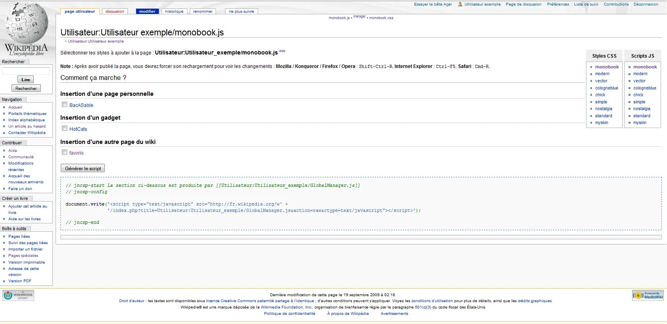Open Liste de suivi link
This screenshot has height=324, width=667.
586,4
